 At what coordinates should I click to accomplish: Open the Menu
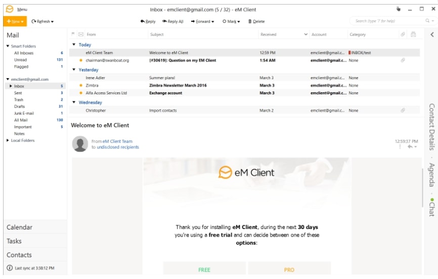pos(22,10)
